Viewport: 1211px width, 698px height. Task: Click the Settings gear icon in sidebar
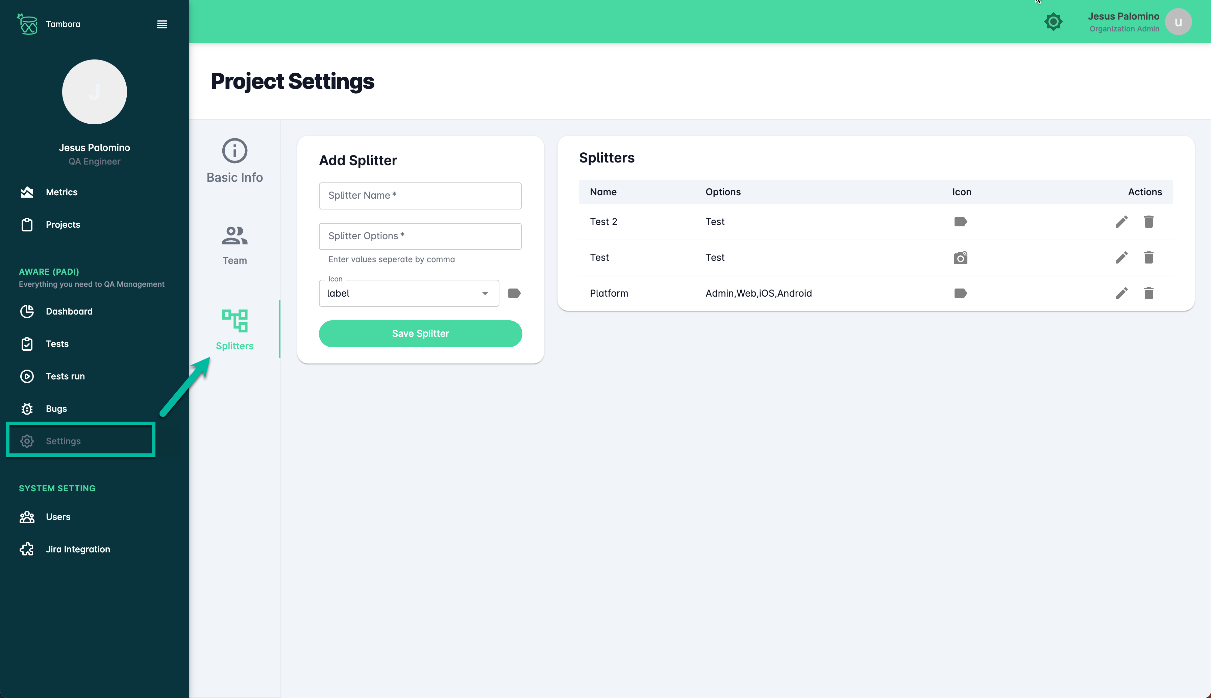27,441
